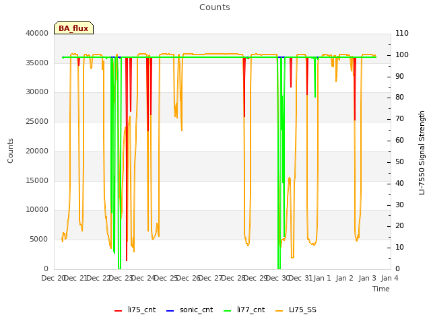Image resolution: width=431 pixels, height=323 pixels.
Task: Click the 20000 left axis tick label
Action: pos(37,151)
